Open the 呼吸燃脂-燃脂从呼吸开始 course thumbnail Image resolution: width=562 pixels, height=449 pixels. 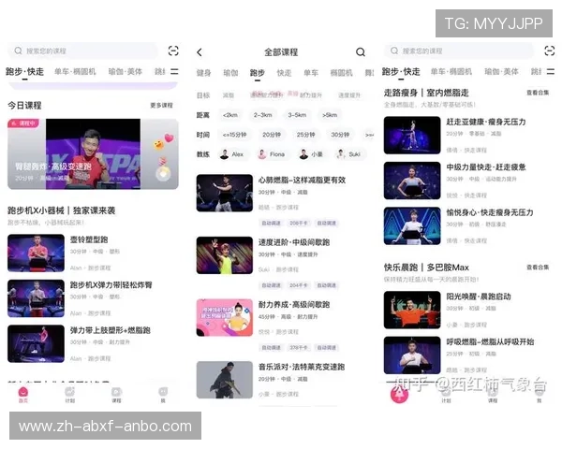click(412, 355)
